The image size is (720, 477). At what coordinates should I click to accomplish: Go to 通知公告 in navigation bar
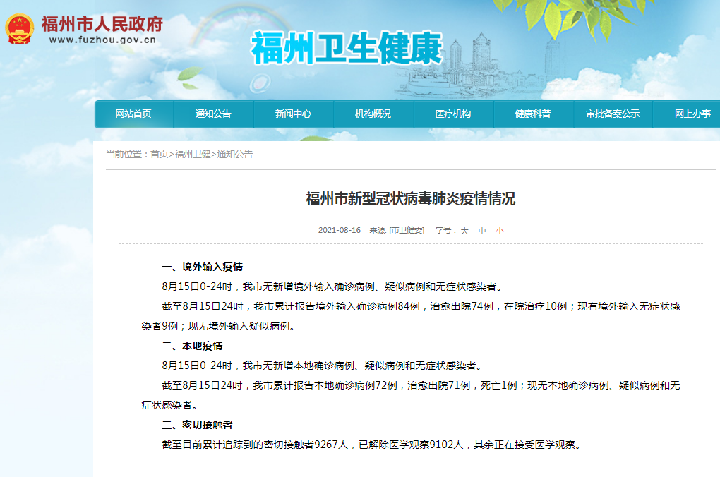[213, 114]
